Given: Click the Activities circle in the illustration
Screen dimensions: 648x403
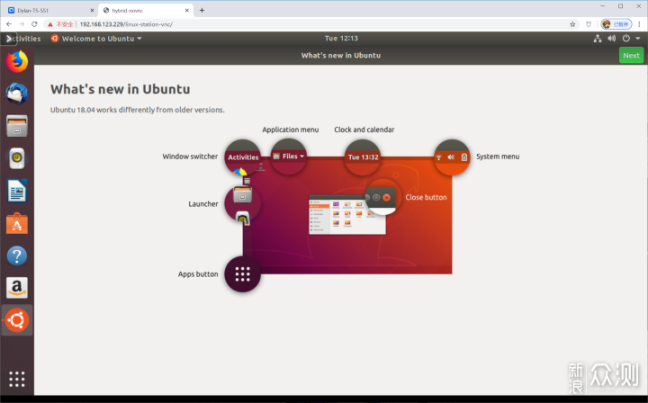Looking at the screenshot, I should click(x=243, y=157).
